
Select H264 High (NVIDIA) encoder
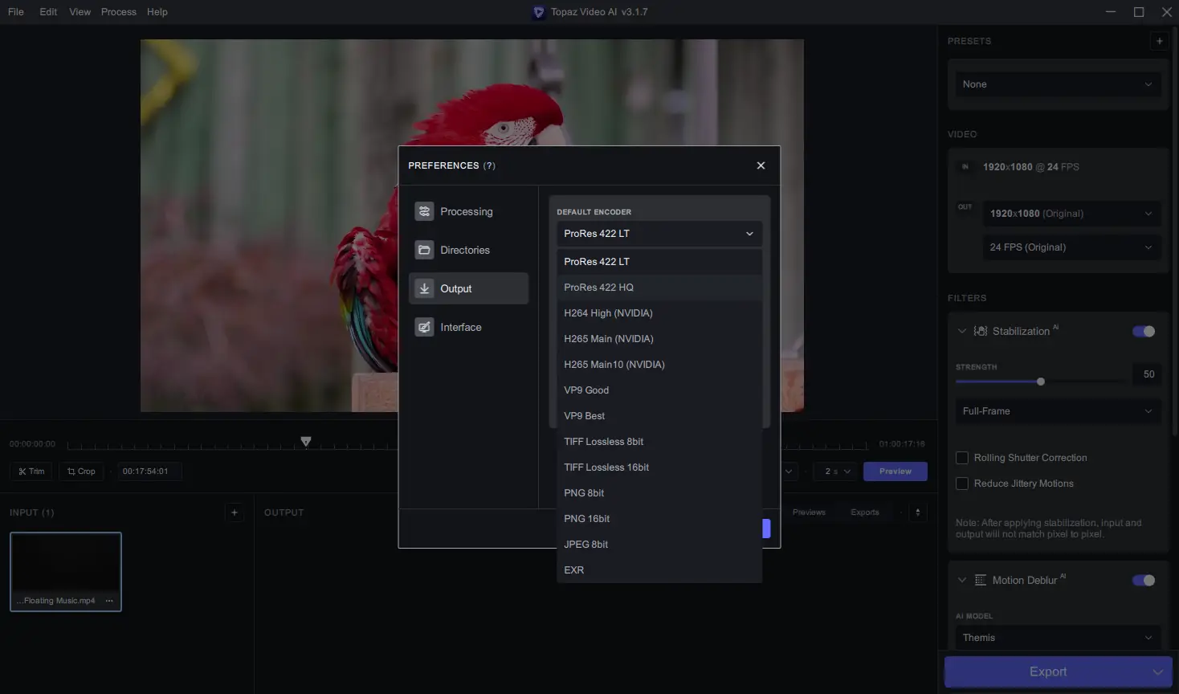[x=659, y=313]
